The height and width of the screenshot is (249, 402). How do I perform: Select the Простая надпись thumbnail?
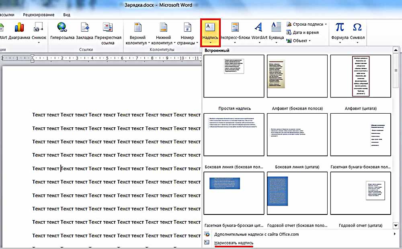(234, 76)
